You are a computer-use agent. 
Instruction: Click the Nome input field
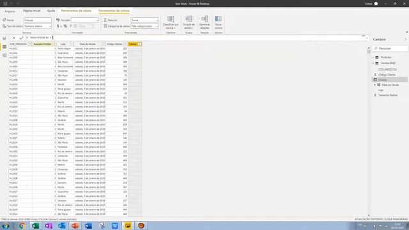pos(38,20)
